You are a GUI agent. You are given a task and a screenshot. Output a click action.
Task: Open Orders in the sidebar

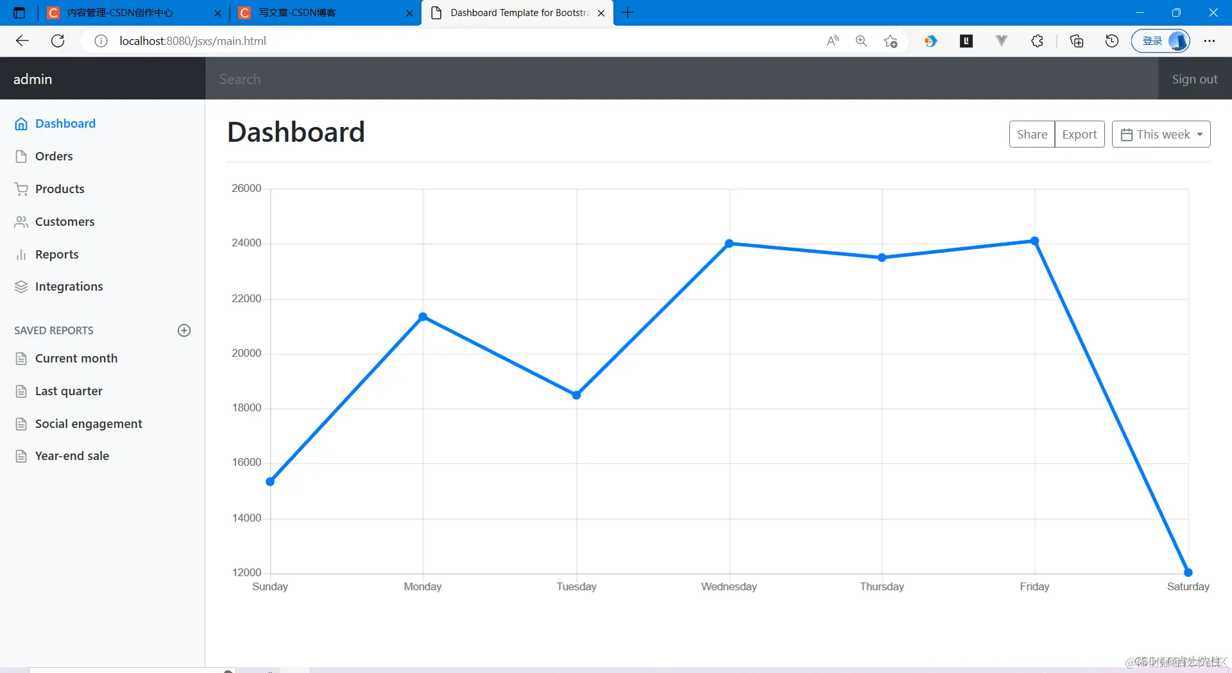click(x=54, y=157)
